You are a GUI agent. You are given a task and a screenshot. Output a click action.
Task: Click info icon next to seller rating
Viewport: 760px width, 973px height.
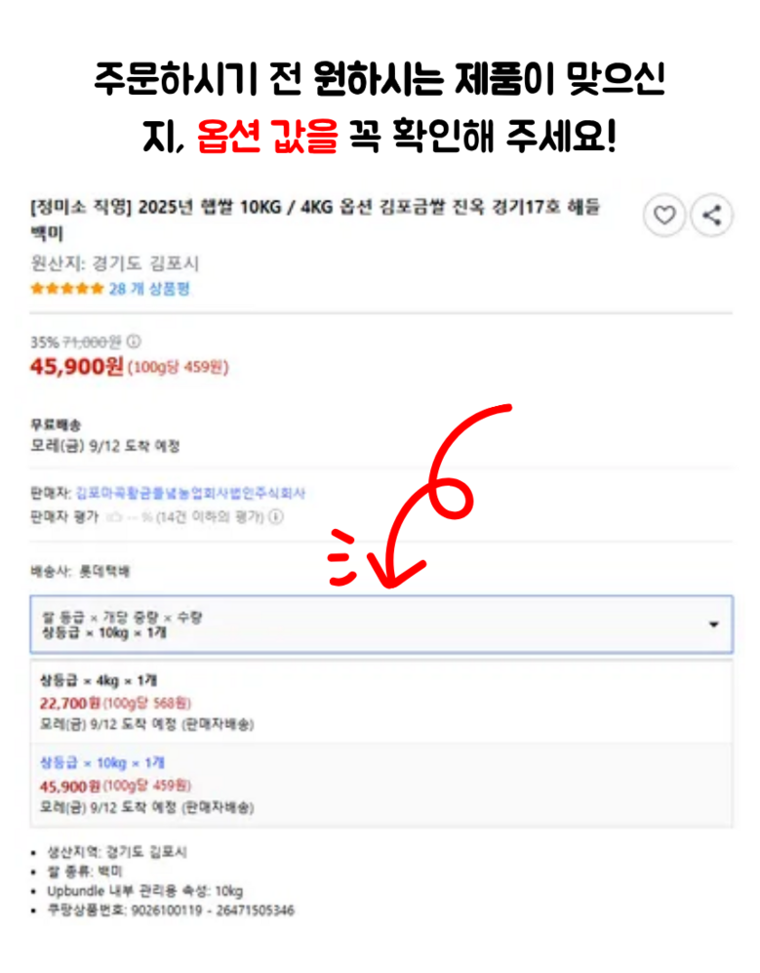click(x=276, y=516)
